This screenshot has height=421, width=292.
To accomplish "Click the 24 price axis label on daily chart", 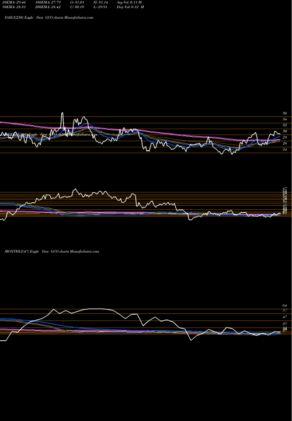I will tap(285, 150).
